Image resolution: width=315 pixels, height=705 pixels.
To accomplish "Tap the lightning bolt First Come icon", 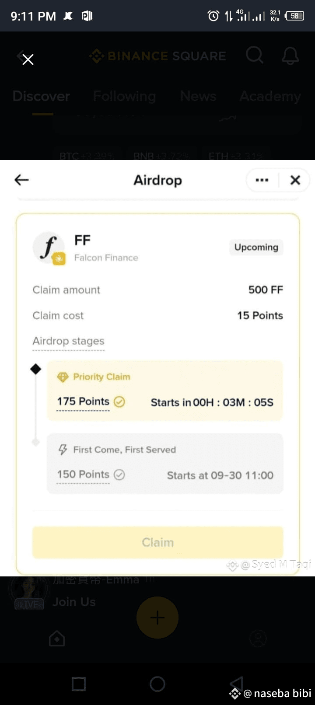I will 63,450.
